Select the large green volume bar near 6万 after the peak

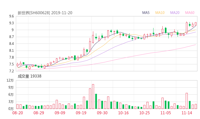[96, 101]
